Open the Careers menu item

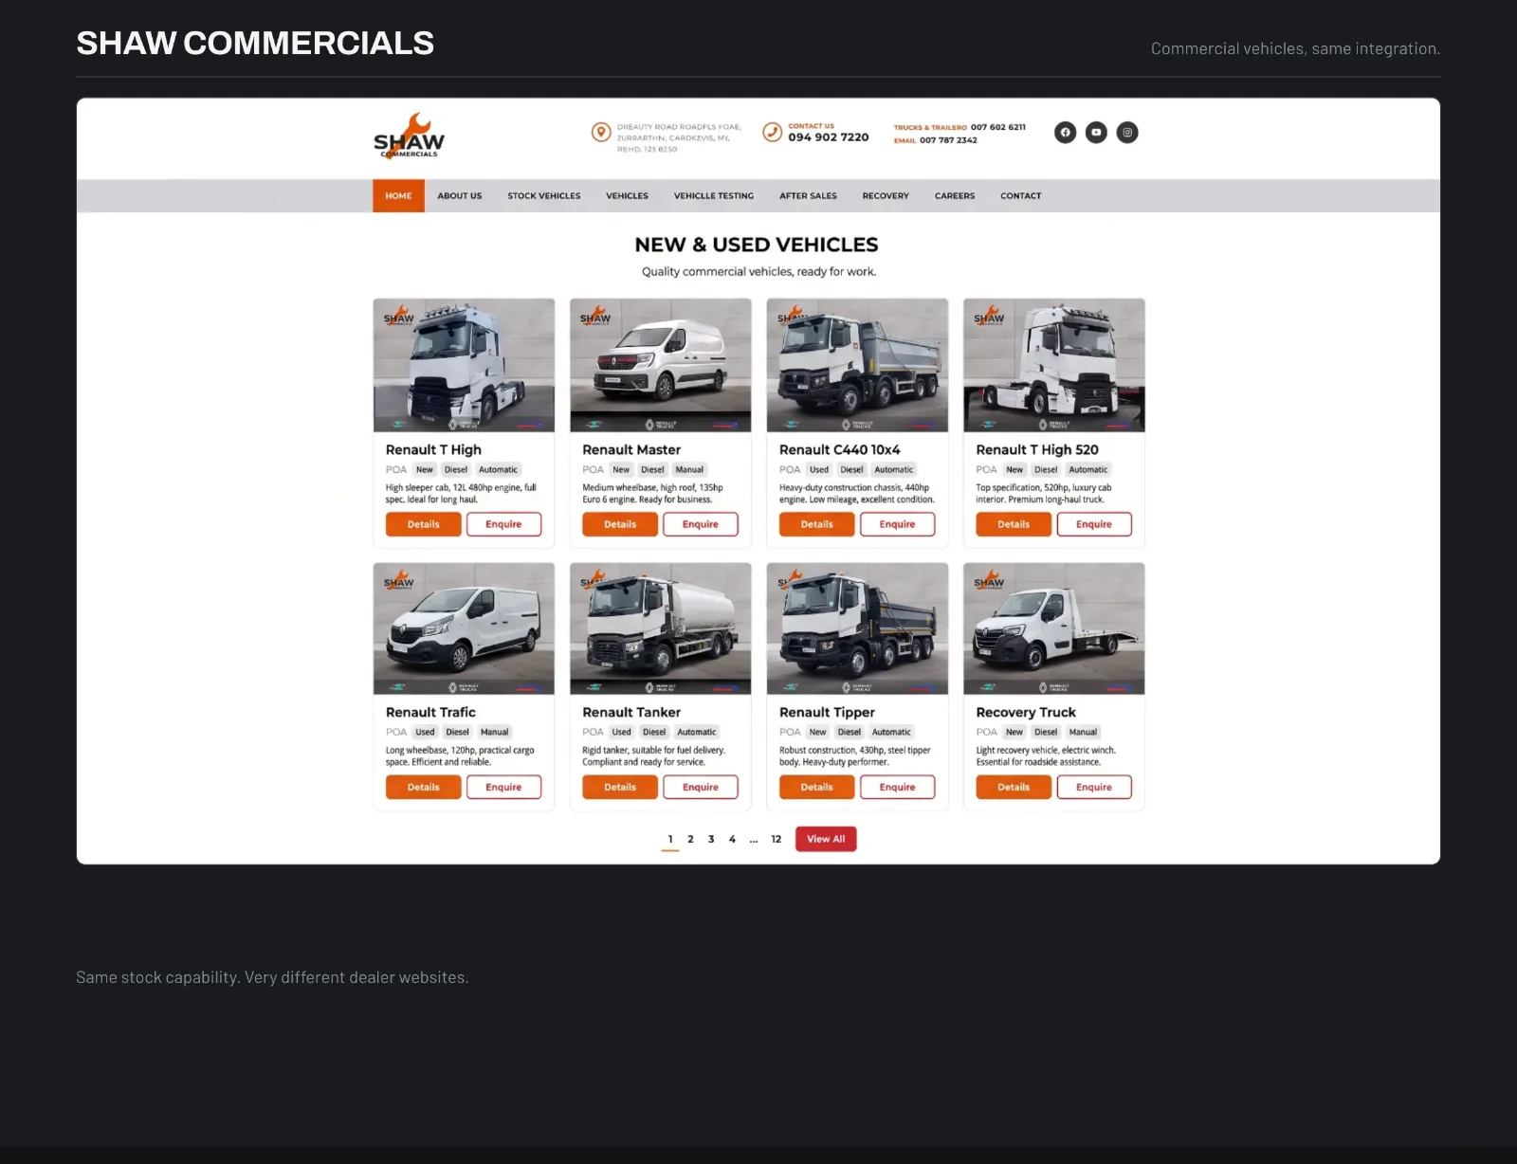[x=955, y=196]
